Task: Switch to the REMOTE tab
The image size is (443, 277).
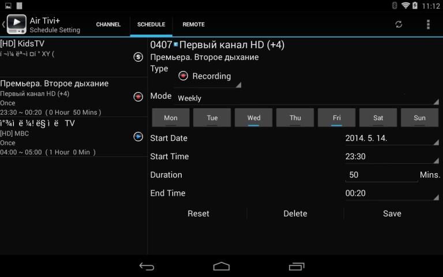Action: [x=193, y=24]
